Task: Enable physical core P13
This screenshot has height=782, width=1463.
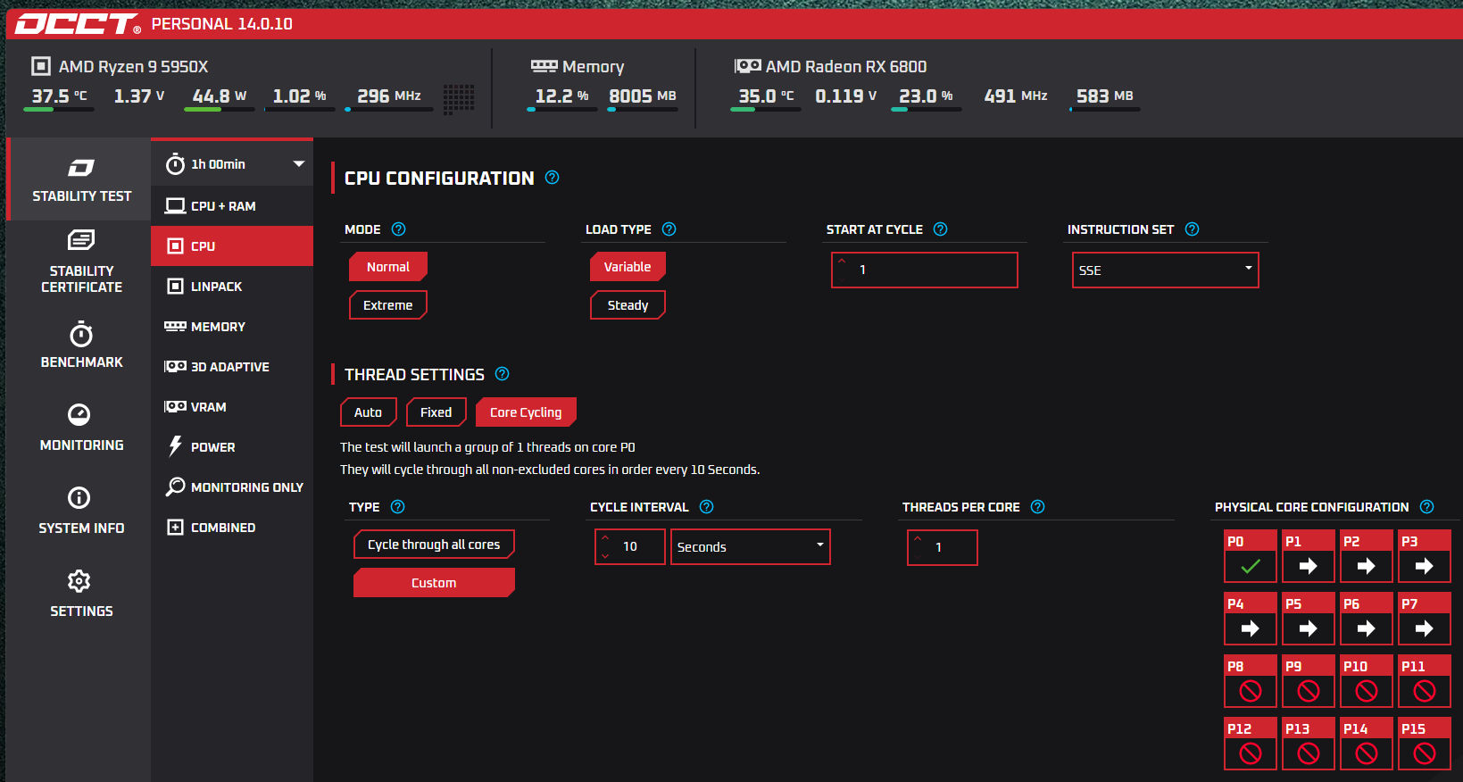Action: click(1309, 744)
